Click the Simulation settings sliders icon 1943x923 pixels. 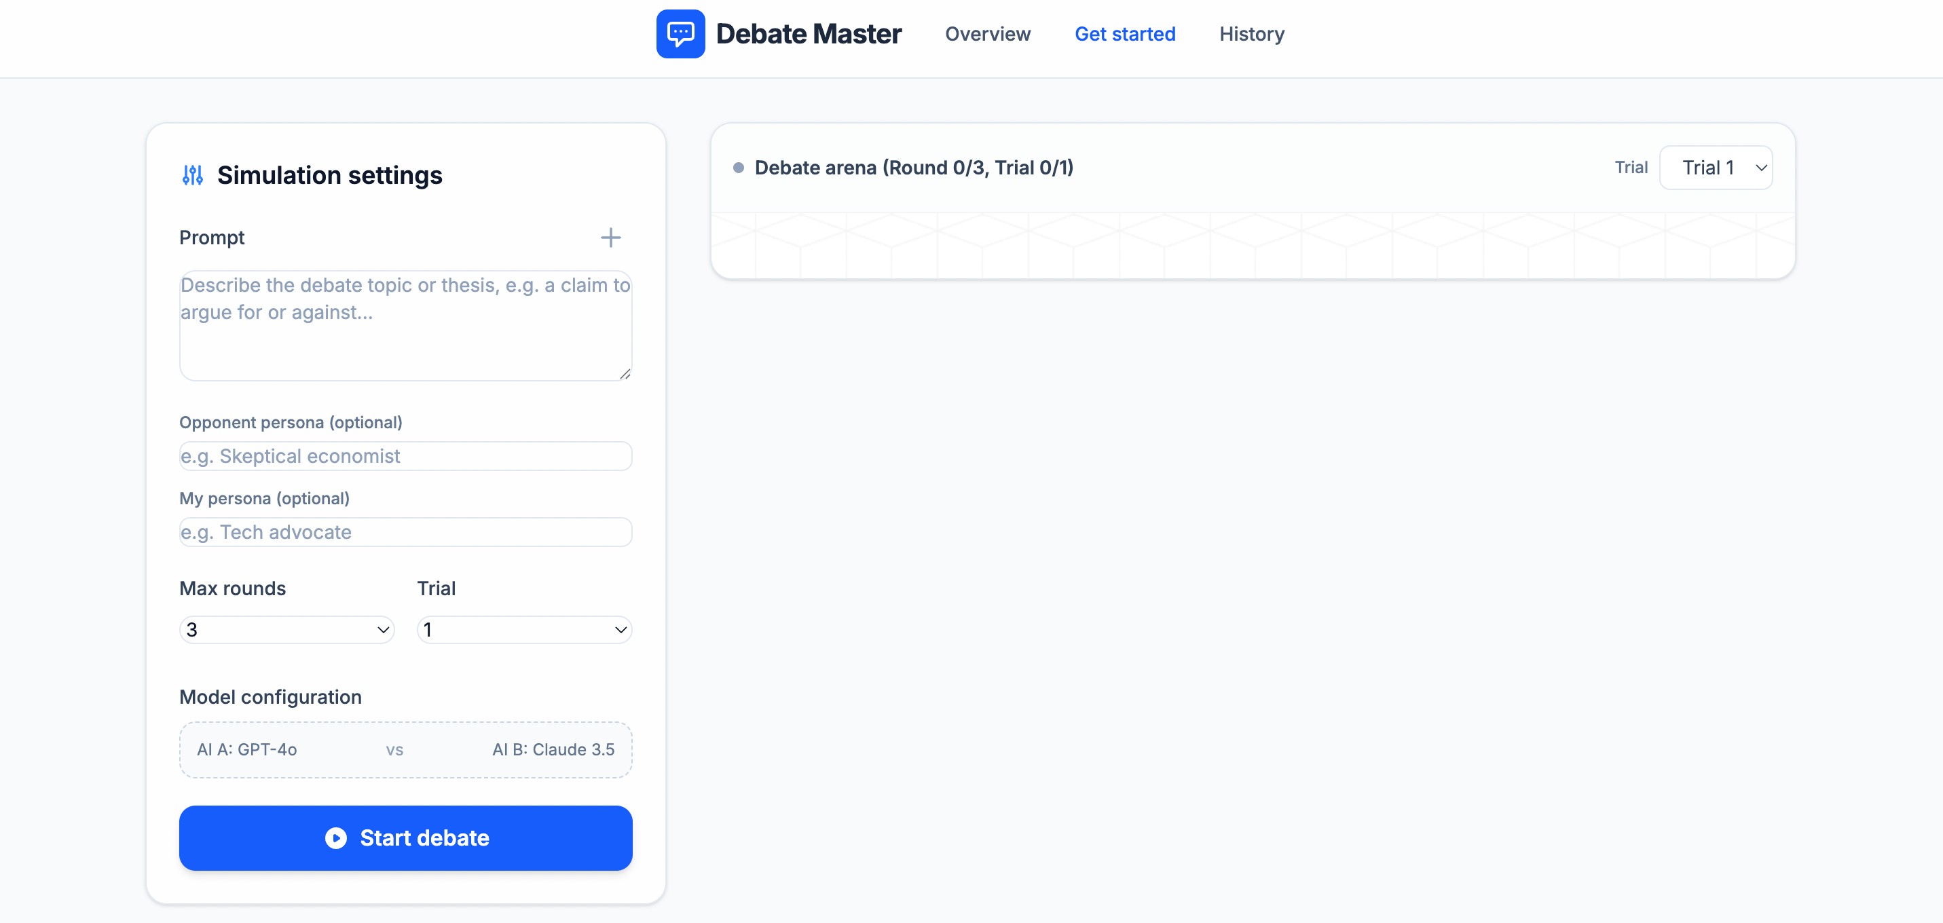click(x=192, y=175)
